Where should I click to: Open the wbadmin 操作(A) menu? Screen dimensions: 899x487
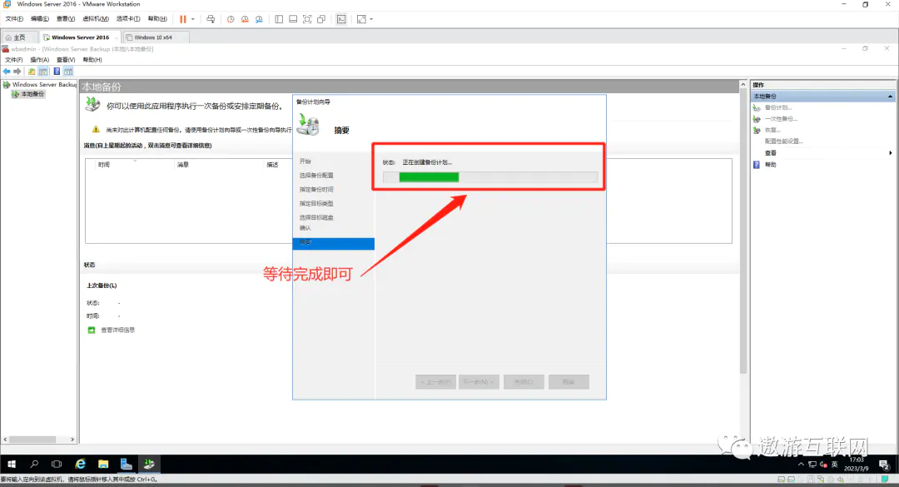[x=40, y=60]
